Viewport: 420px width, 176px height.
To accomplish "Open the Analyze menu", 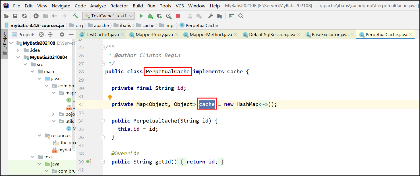I will [98, 6].
